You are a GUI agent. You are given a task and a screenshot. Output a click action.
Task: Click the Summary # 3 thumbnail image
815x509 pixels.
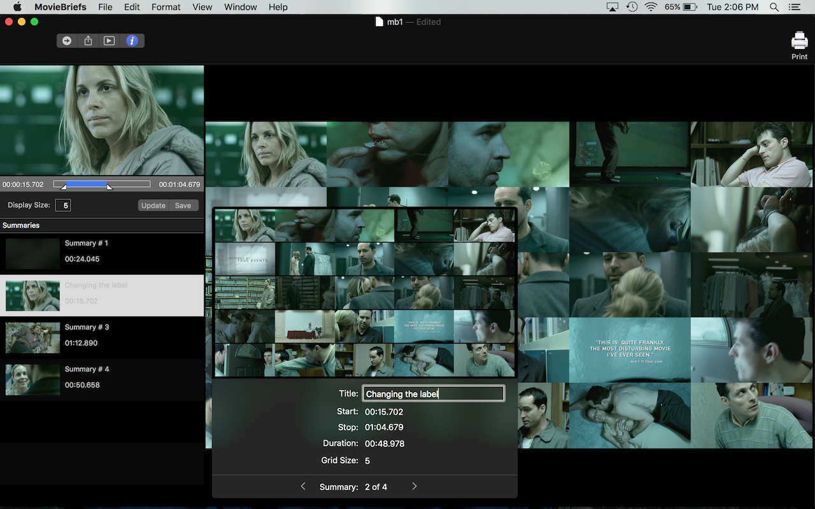pyautogui.click(x=32, y=338)
